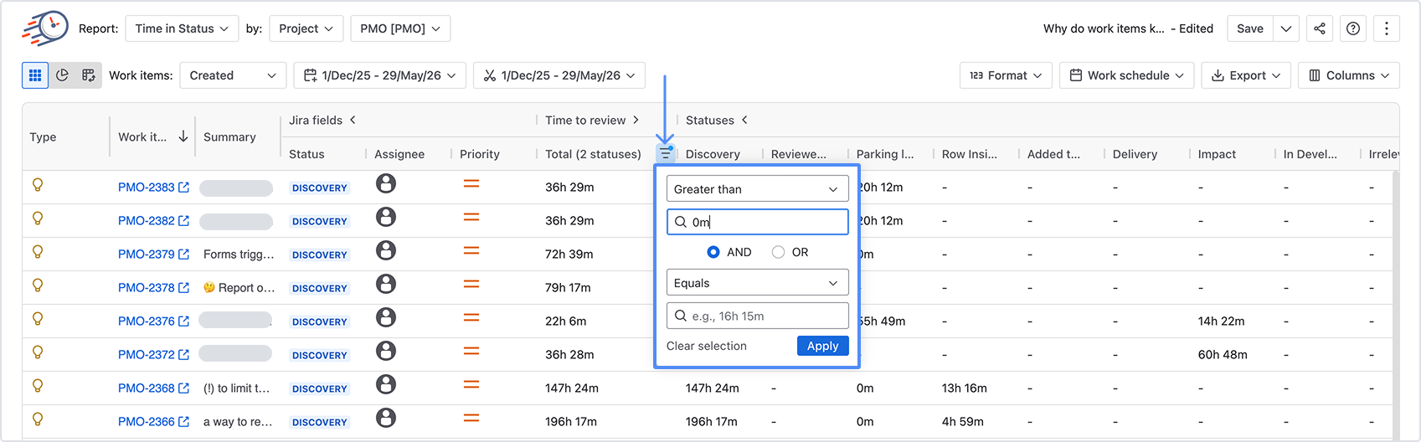Open the three-dots more menu
Viewport: 1421px width, 442px height.
pos(1387,28)
